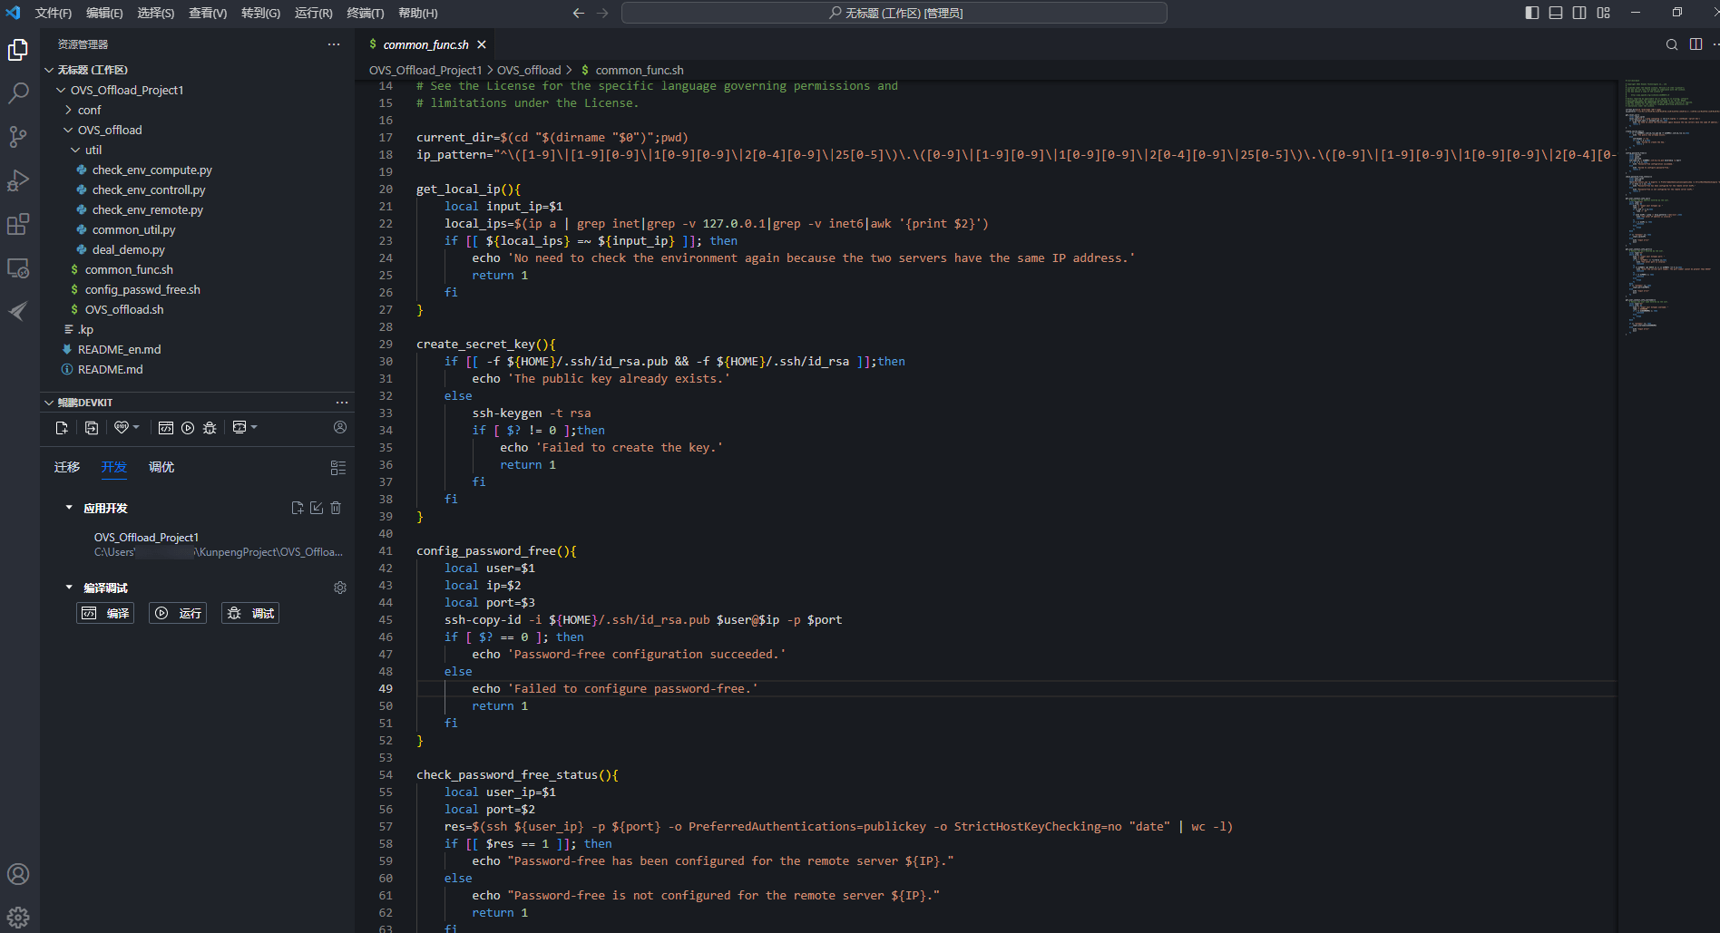Open the 查看(V) menu
Viewport: 1720px width, 933px height.
point(208,13)
